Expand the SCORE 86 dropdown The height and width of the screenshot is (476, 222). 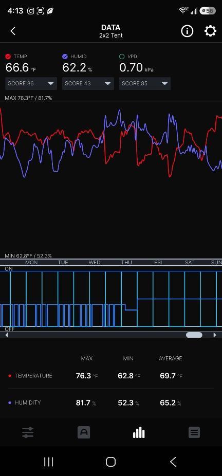[x=31, y=83]
